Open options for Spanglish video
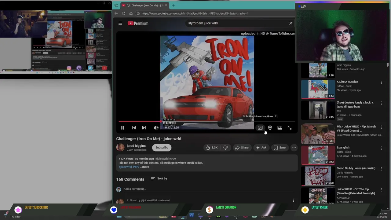This screenshot has height=220, width=391. coord(381,148)
